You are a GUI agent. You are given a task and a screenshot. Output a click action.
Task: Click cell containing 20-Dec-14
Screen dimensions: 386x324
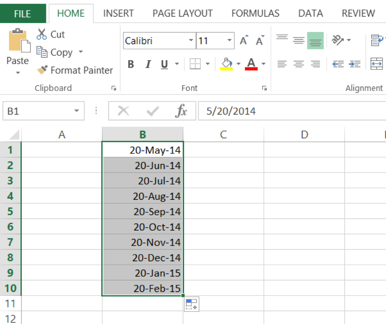pyautogui.click(x=142, y=257)
